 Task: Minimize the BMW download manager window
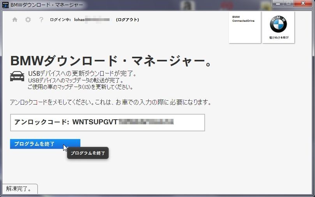tap(278, 3)
